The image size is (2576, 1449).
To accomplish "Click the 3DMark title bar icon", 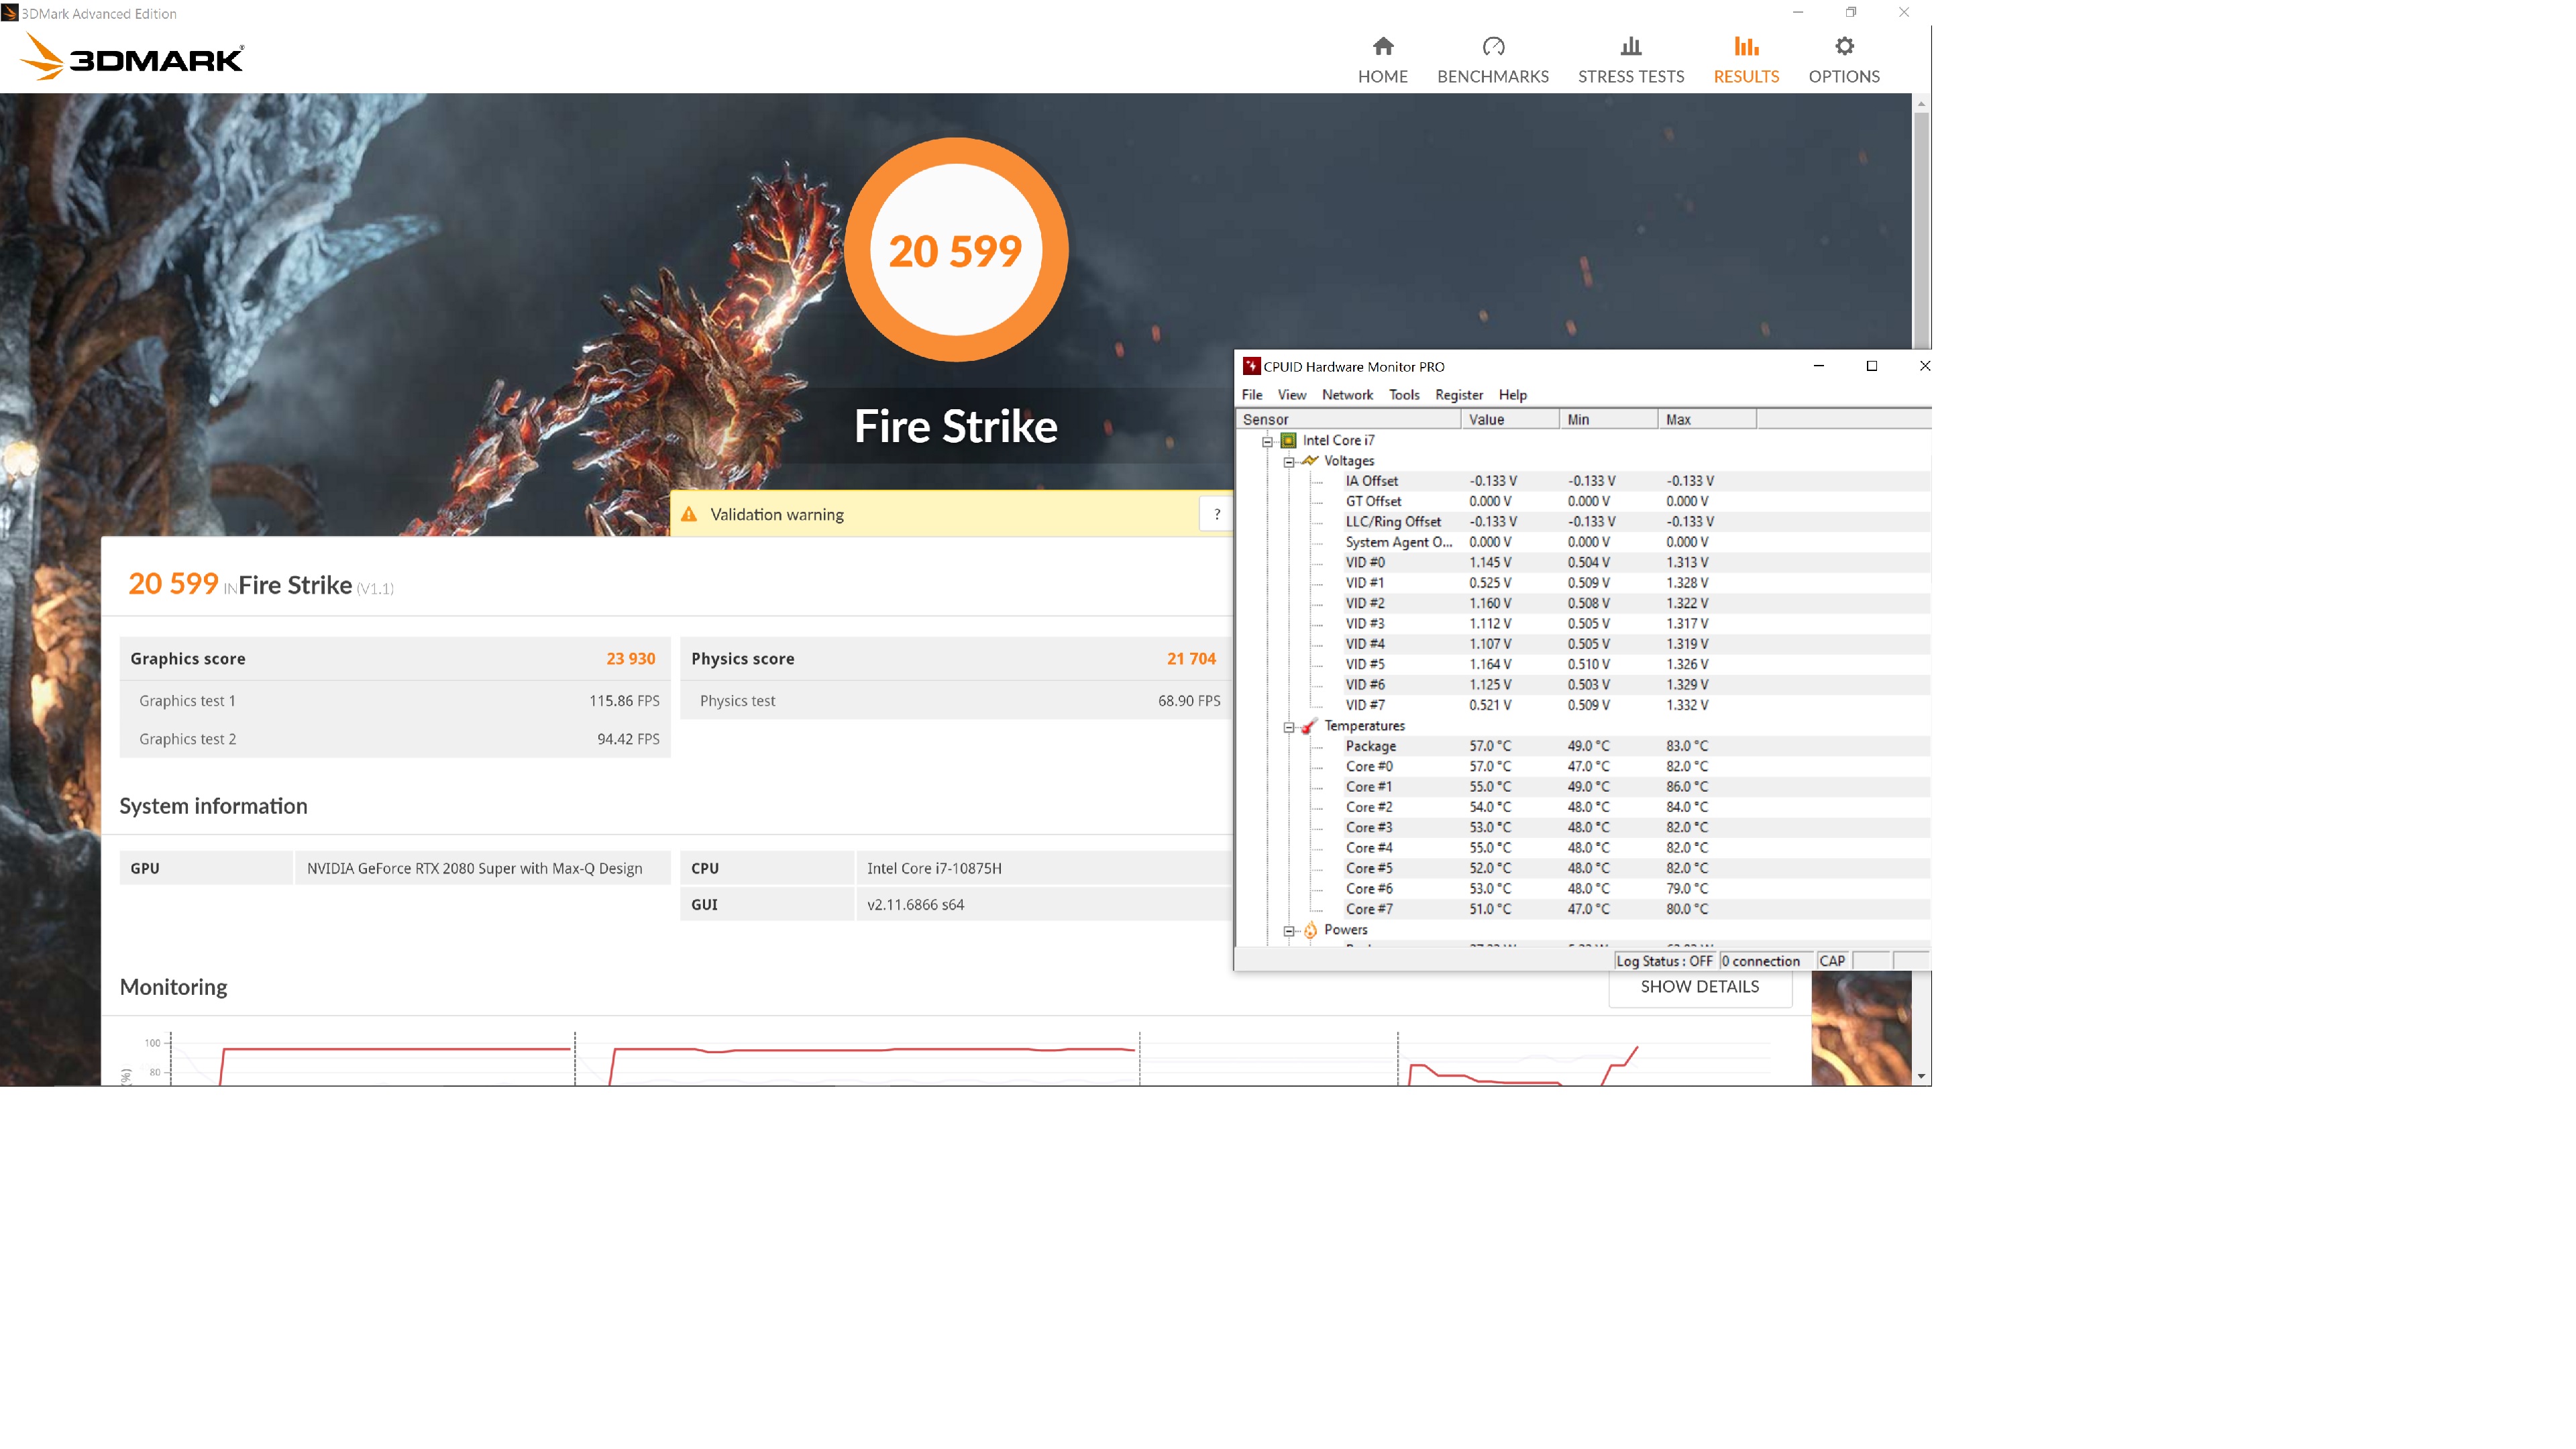I will click(9, 13).
